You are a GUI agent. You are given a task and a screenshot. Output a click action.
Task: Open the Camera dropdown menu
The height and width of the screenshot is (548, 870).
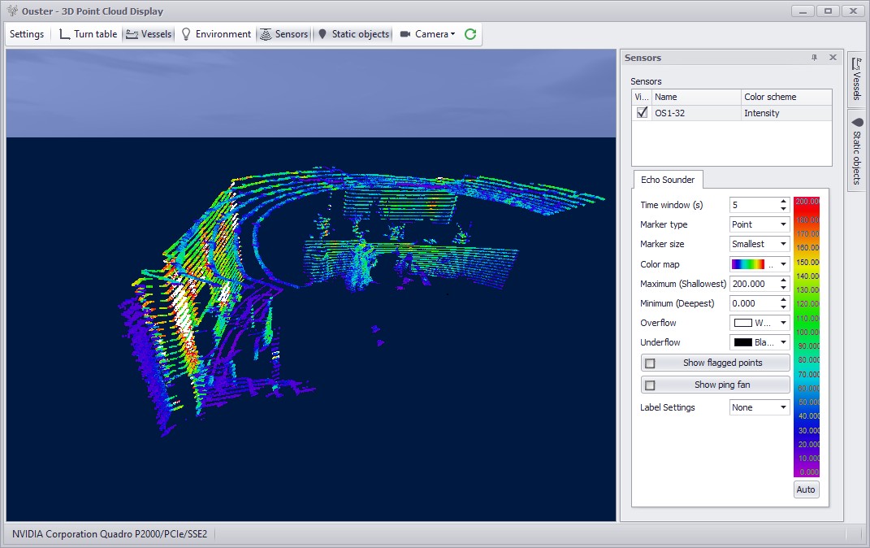[428, 34]
